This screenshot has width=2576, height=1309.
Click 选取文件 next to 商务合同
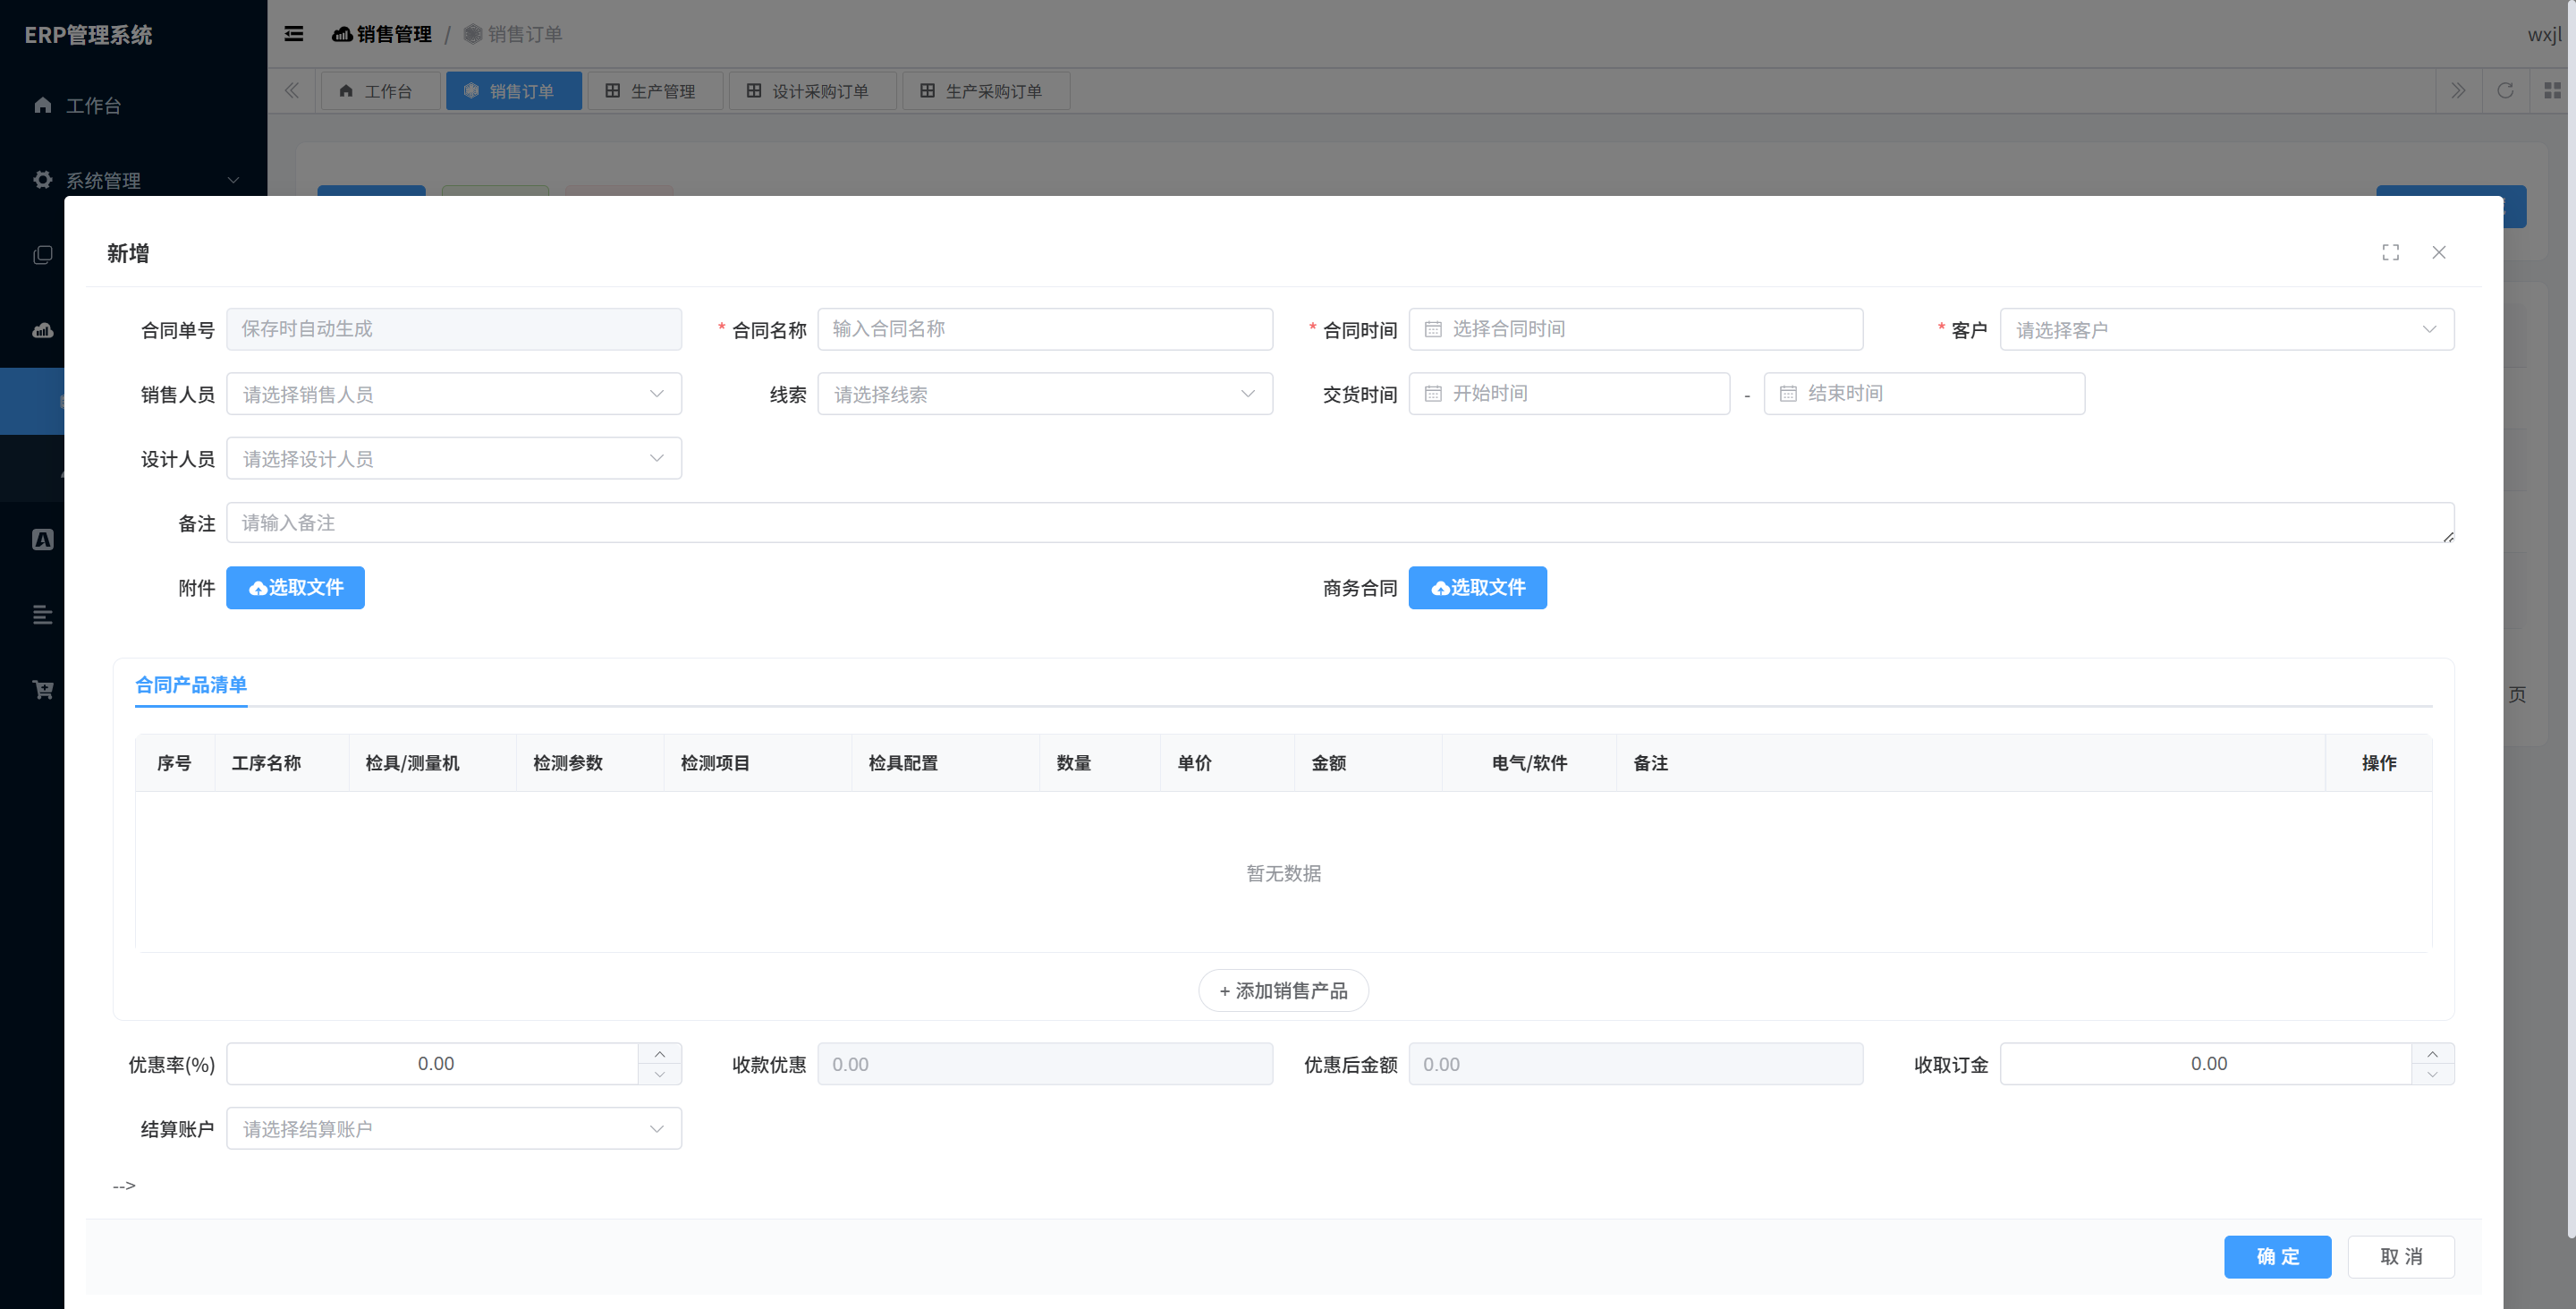[1477, 588]
